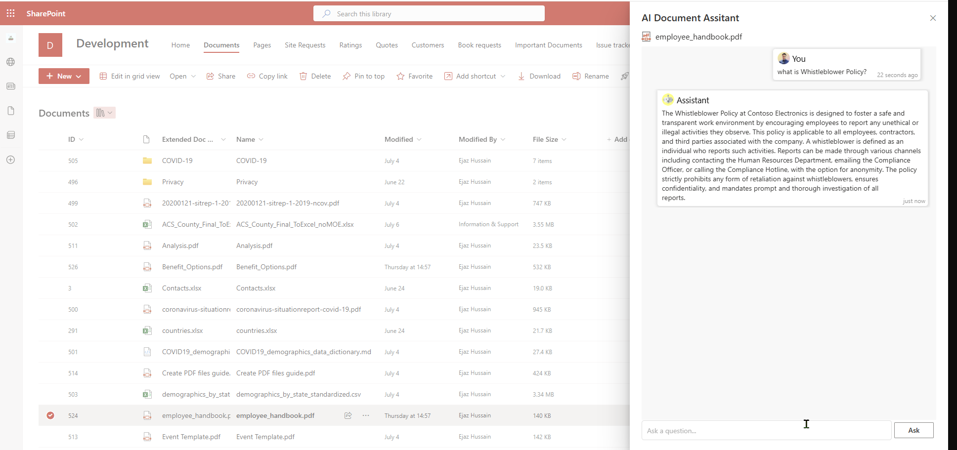Click the SharePoint home link

pyautogui.click(x=46, y=13)
